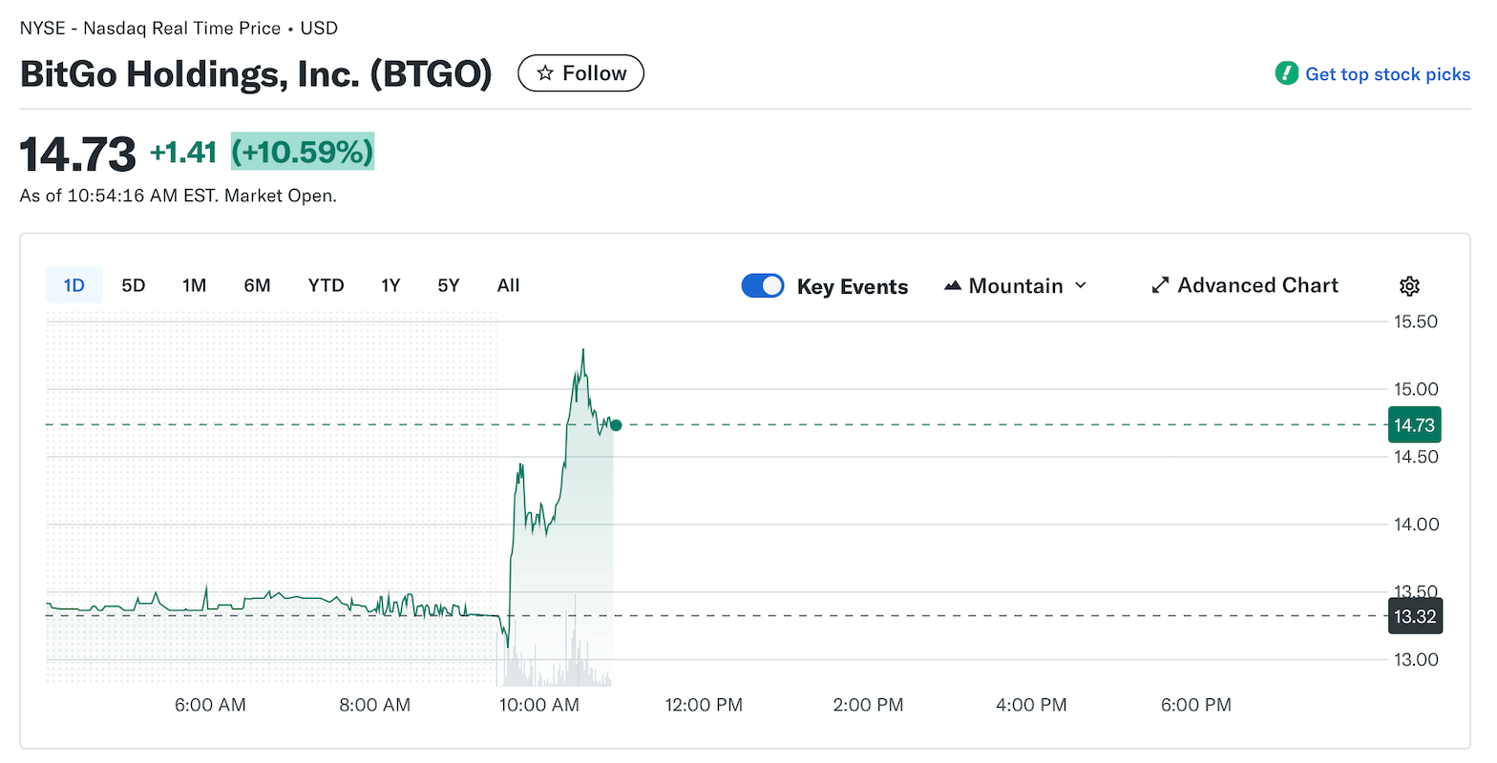Image resolution: width=1497 pixels, height=763 pixels.
Task: Click the 6:00 PM time axis label
Action: pyautogui.click(x=1196, y=705)
